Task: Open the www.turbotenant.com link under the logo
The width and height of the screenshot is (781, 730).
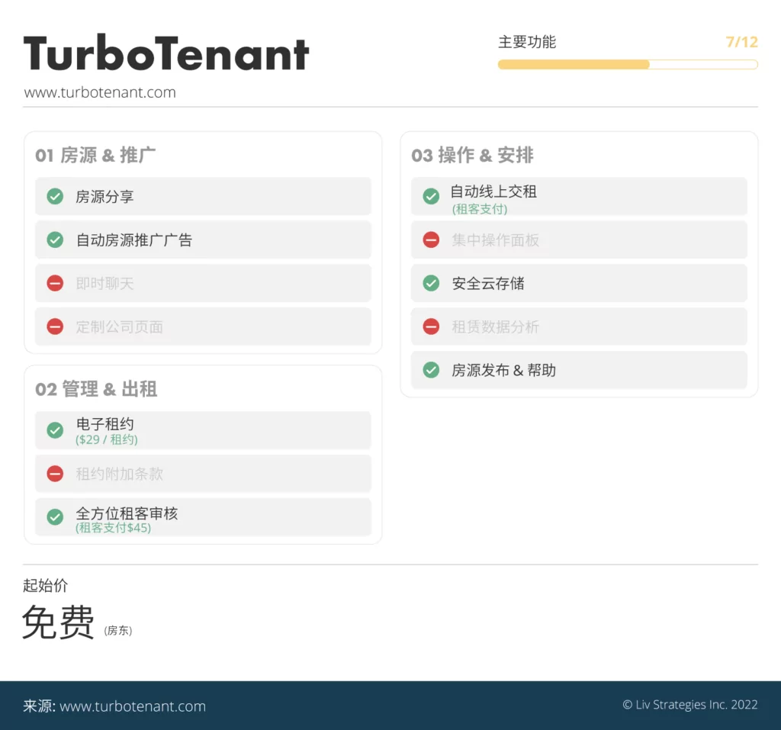Action: pyautogui.click(x=100, y=93)
